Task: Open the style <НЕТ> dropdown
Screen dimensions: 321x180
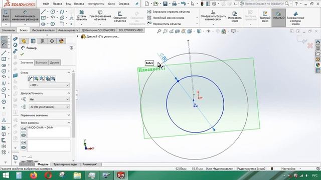Action: pos(49,85)
